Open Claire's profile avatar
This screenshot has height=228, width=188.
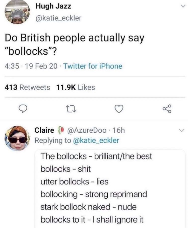tap(17, 138)
